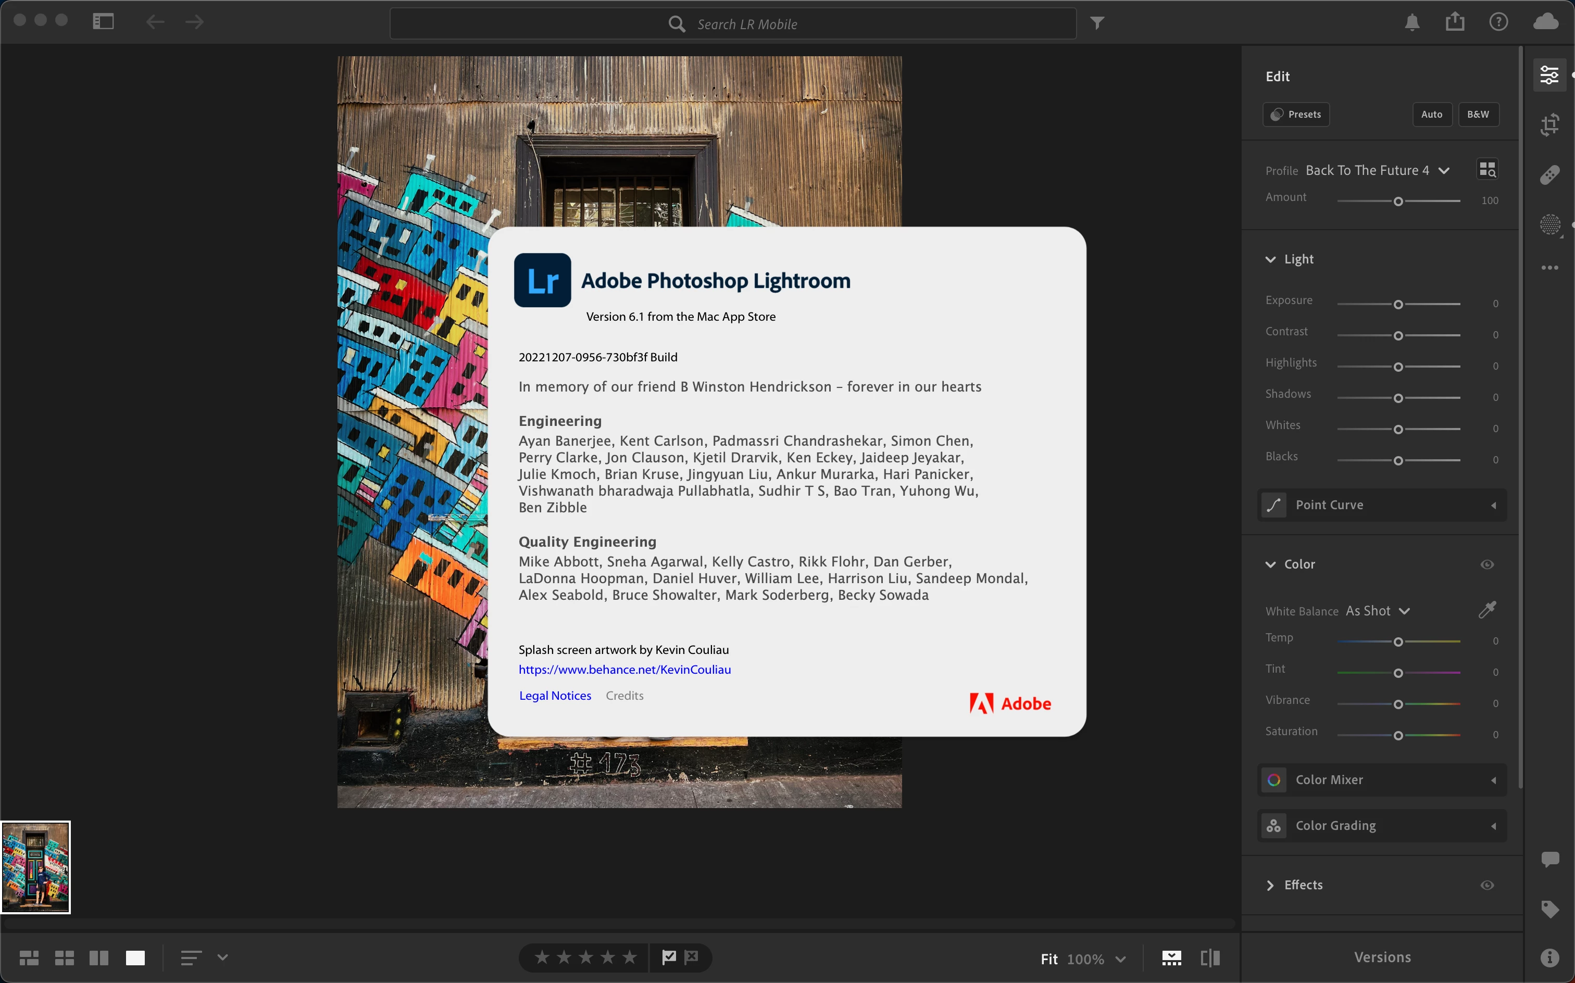Screen dimensions: 1575x983
Task: Click the White Balance eyedropper selector
Action: point(1486,610)
